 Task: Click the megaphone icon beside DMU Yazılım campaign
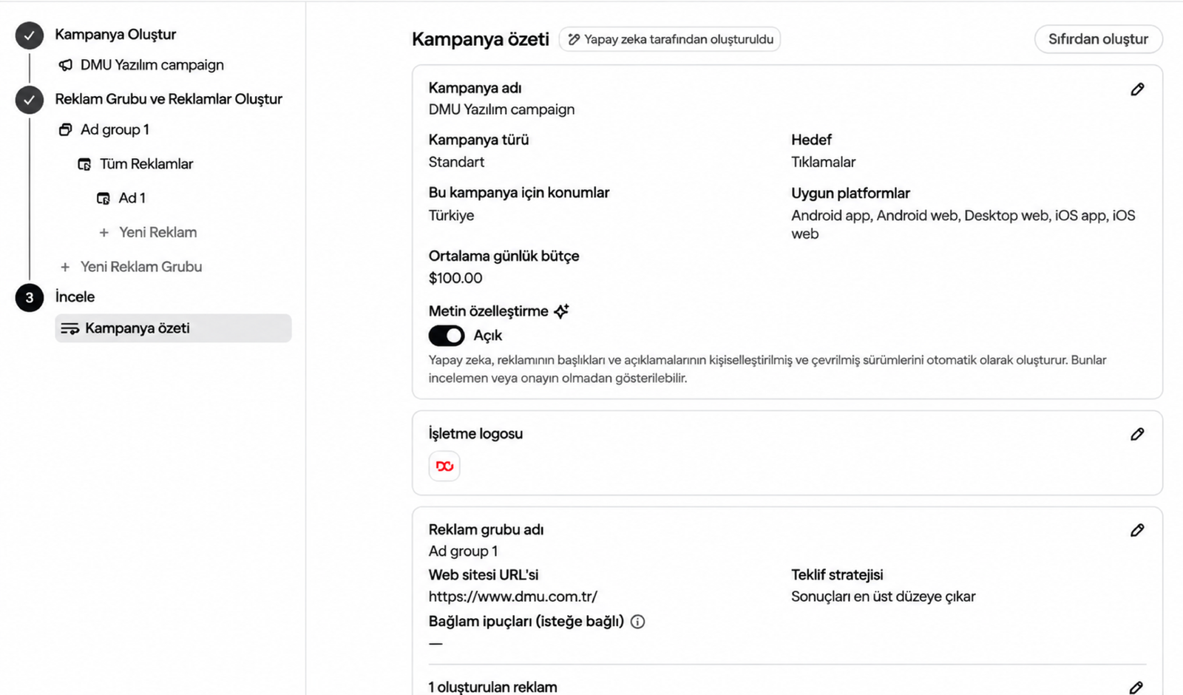66,65
